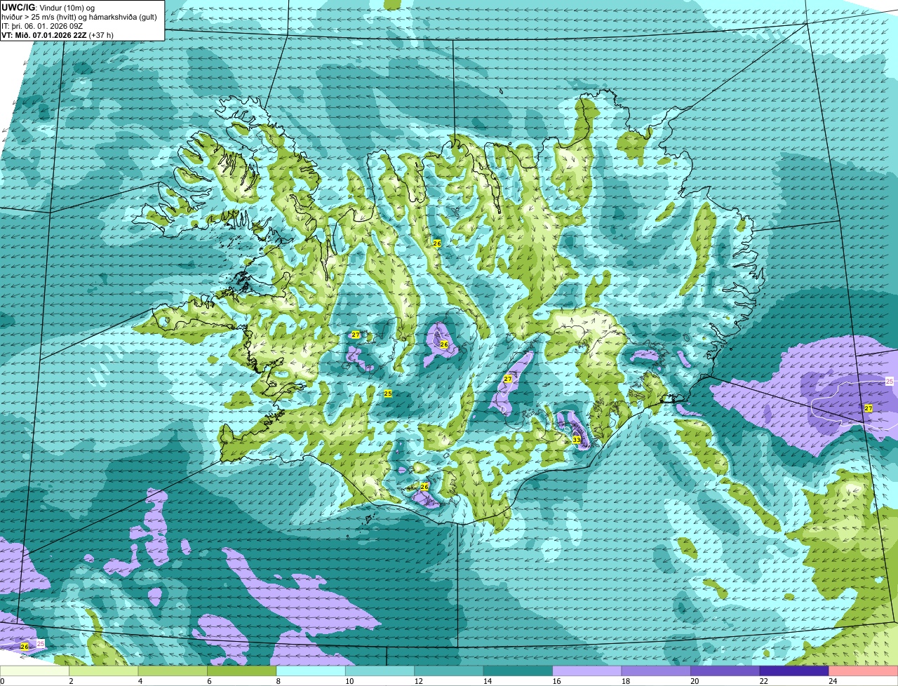Image resolution: width=898 pixels, height=686 pixels.
Task: Click the 4–6 m/s legend color swatch
Action: (174, 671)
